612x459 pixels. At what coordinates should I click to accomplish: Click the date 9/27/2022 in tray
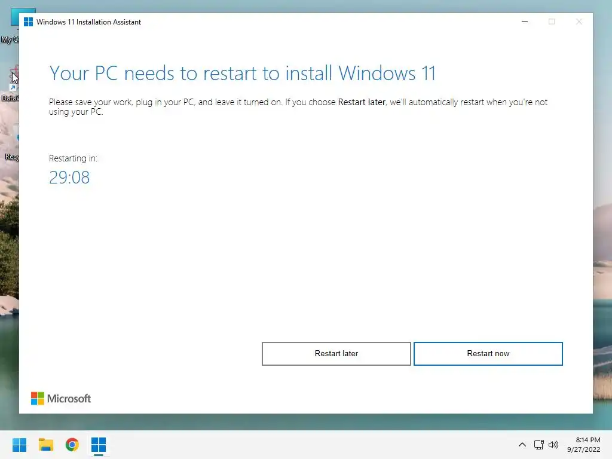click(583, 449)
